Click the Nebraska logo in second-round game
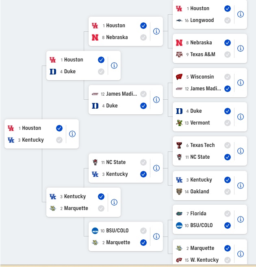 click(95, 37)
